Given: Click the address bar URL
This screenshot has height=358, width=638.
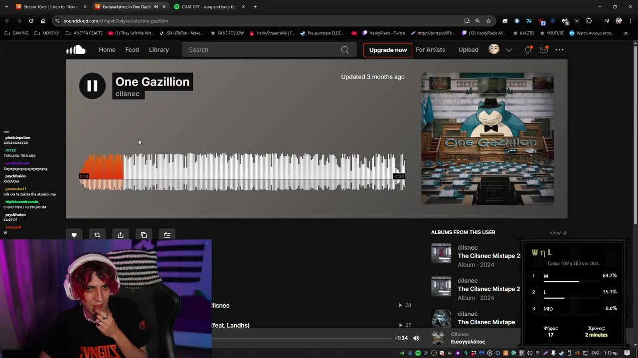Looking at the screenshot, I should tap(116, 21).
